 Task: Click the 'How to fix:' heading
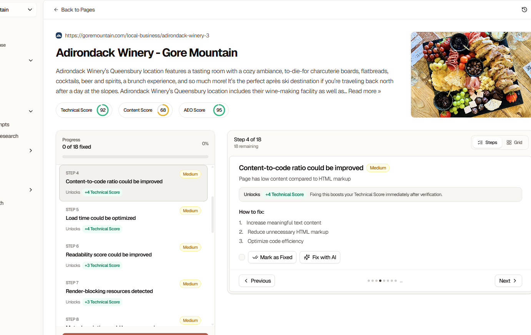click(x=251, y=212)
